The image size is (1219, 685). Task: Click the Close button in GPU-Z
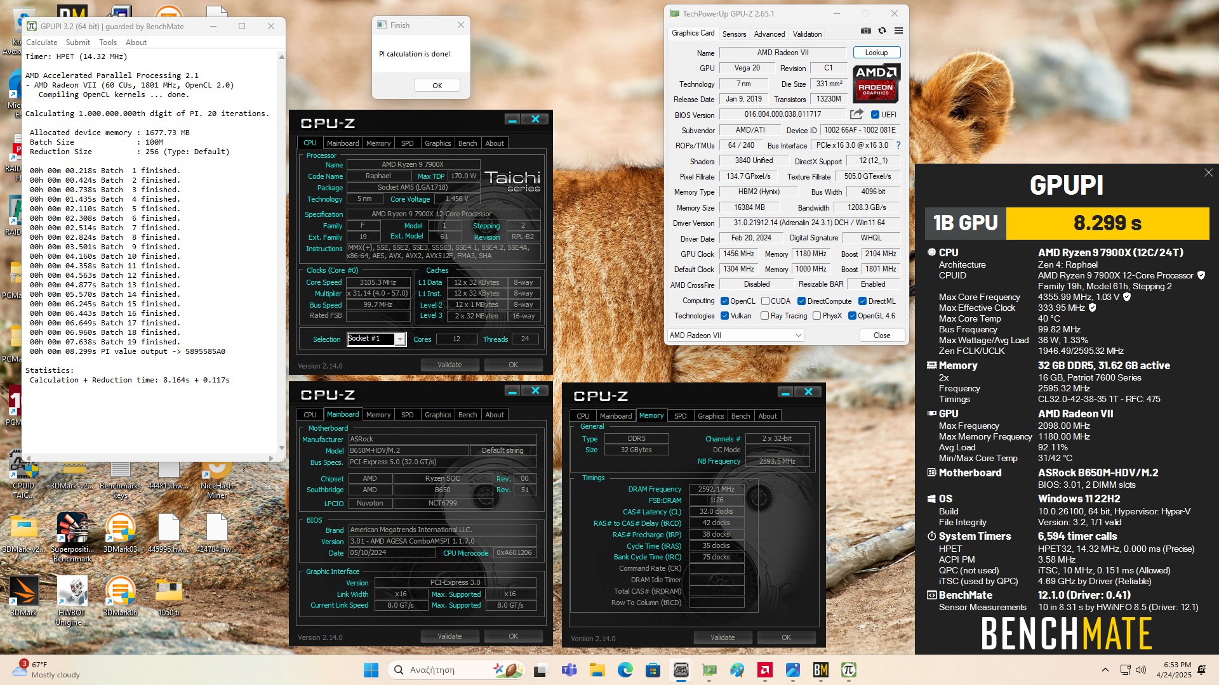tap(882, 336)
